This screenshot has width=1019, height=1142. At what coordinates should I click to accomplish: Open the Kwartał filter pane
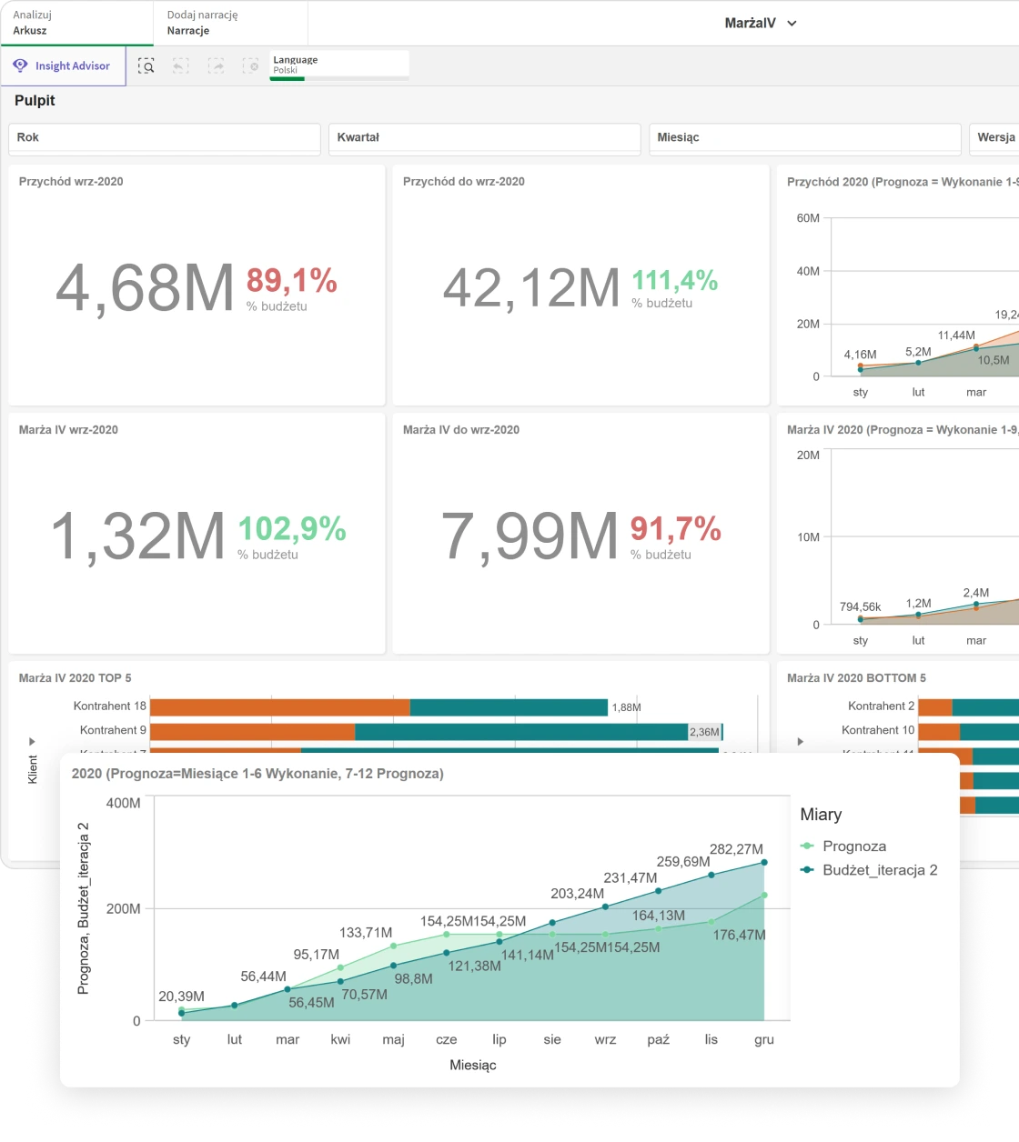click(484, 138)
